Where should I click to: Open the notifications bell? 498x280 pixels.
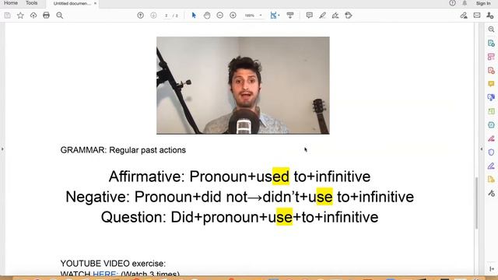[x=465, y=3]
